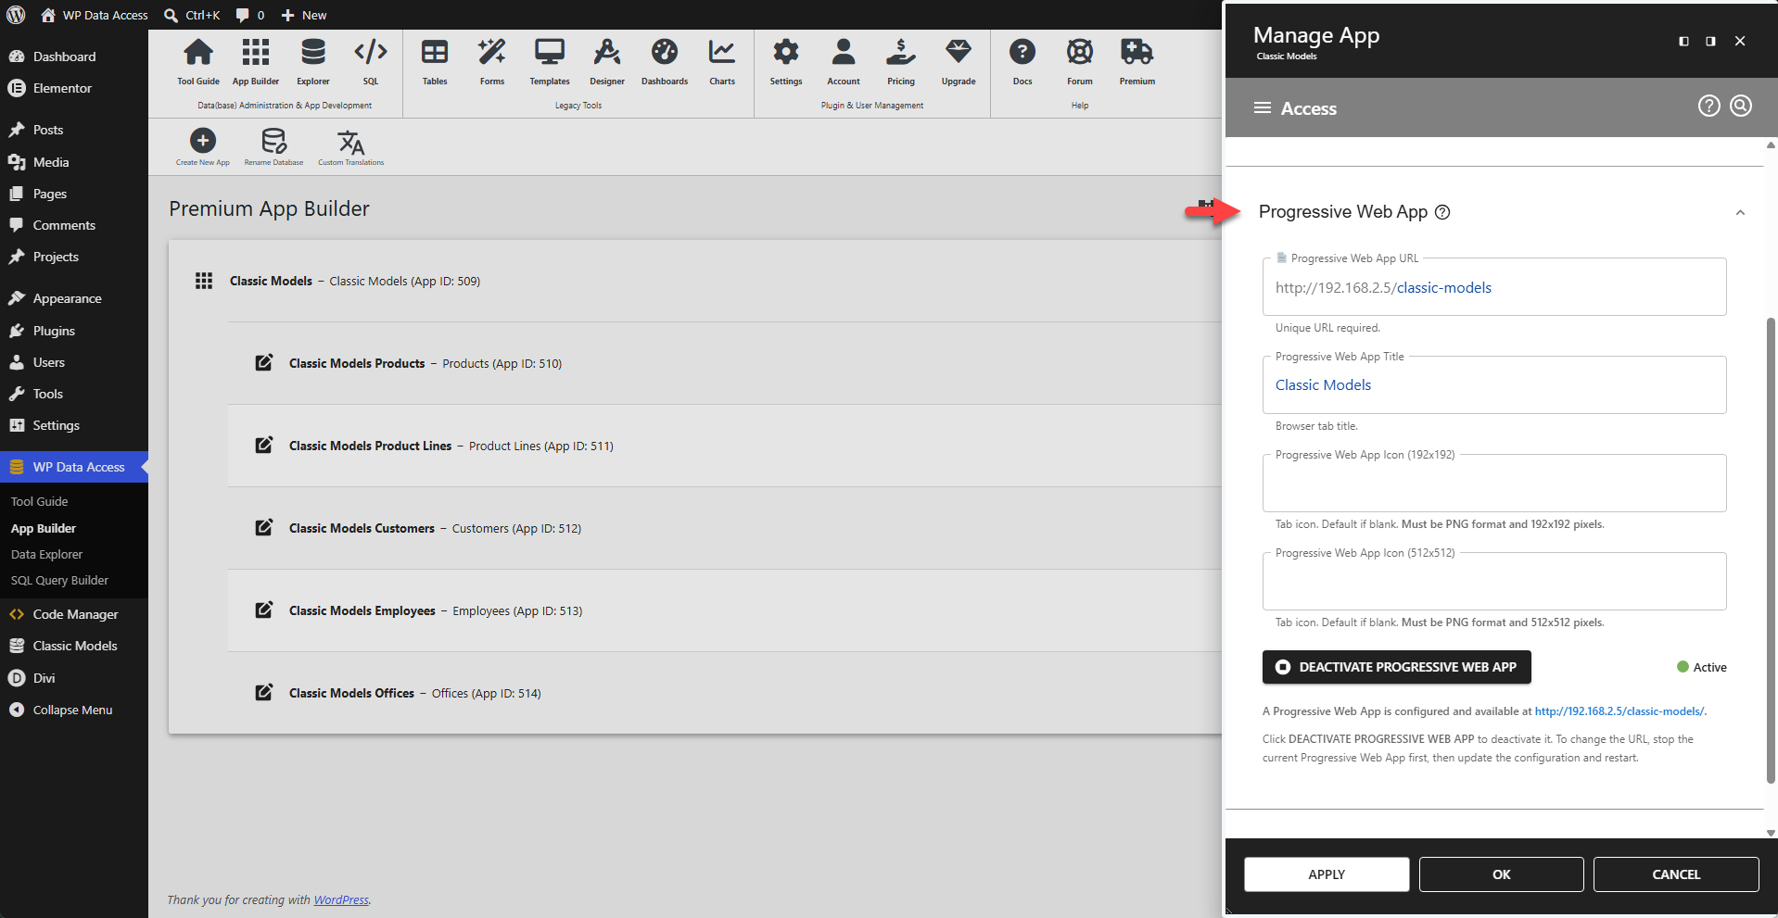Open legacy Tables tool
The image size is (1778, 918).
click(x=435, y=61)
